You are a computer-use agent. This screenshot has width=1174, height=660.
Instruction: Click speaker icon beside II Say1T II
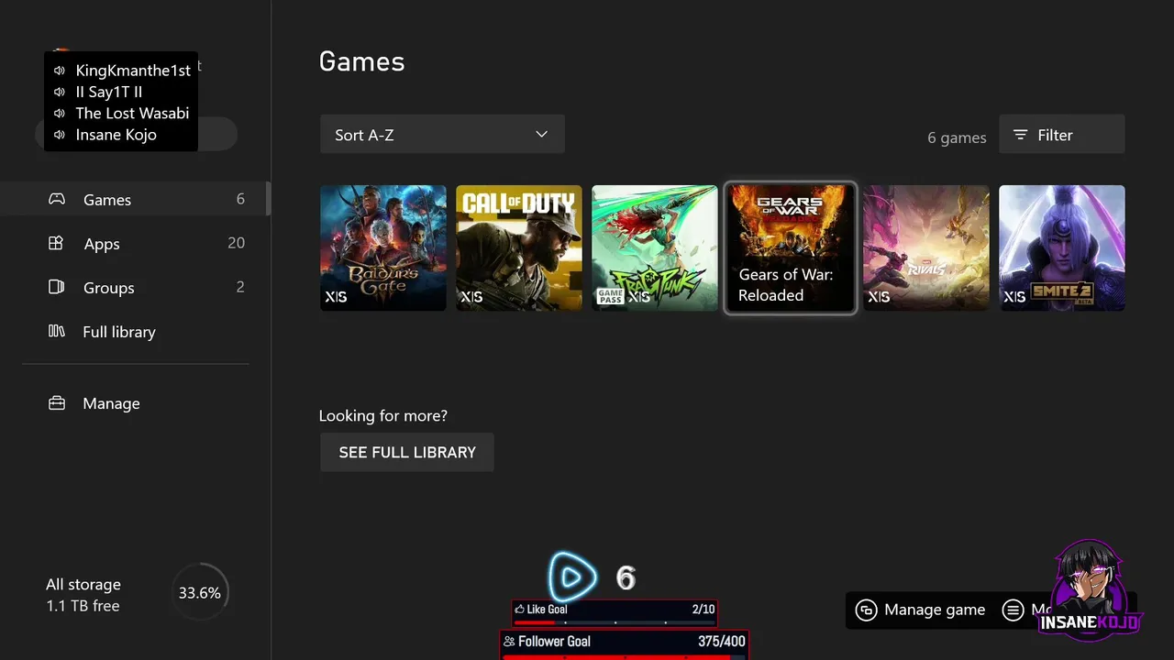[x=60, y=92]
